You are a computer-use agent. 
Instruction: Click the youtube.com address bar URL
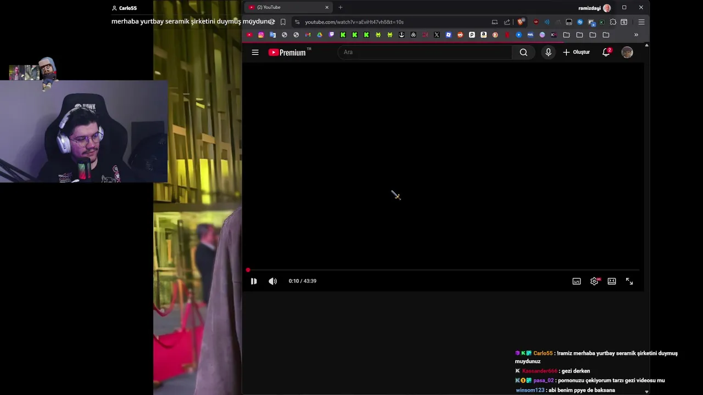click(x=354, y=22)
